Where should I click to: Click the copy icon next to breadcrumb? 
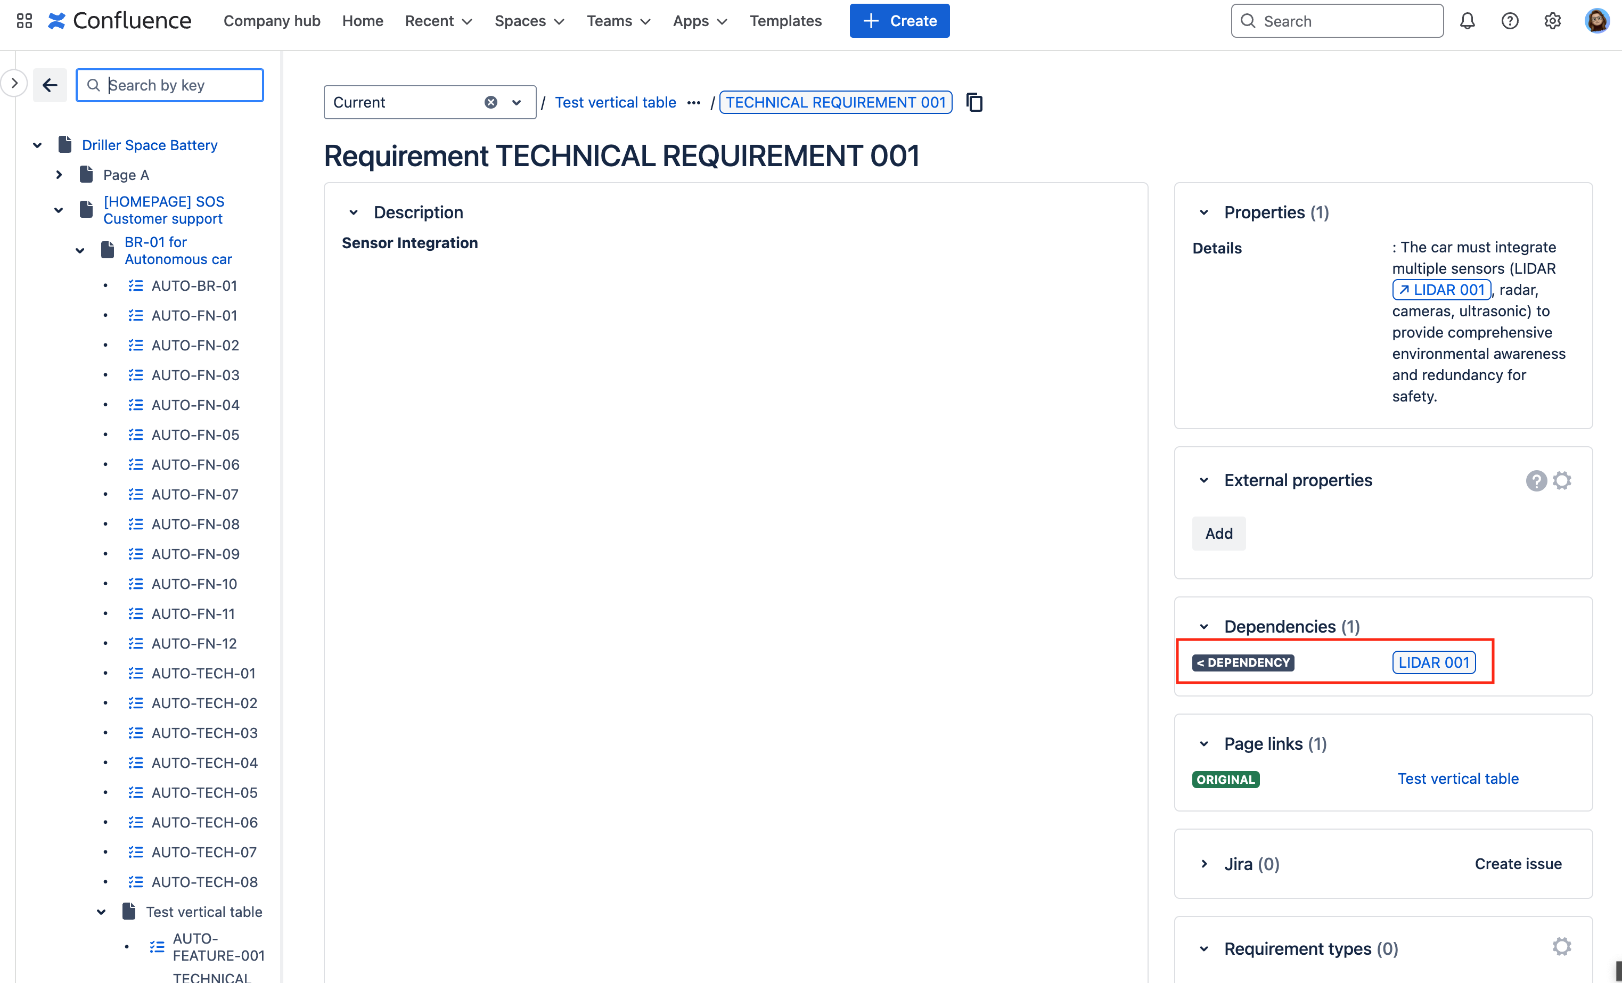click(x=974, y=102)
